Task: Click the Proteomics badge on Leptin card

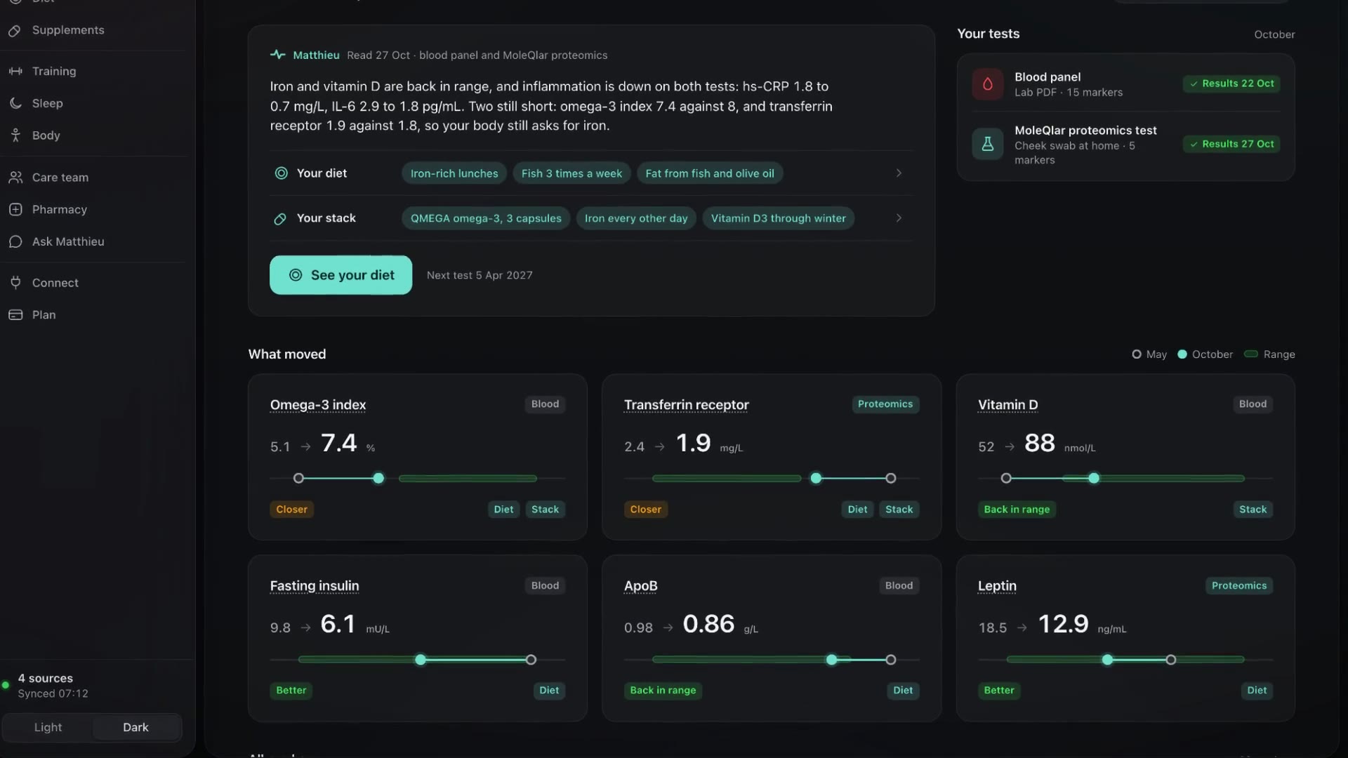Action: pos(1239,586)
